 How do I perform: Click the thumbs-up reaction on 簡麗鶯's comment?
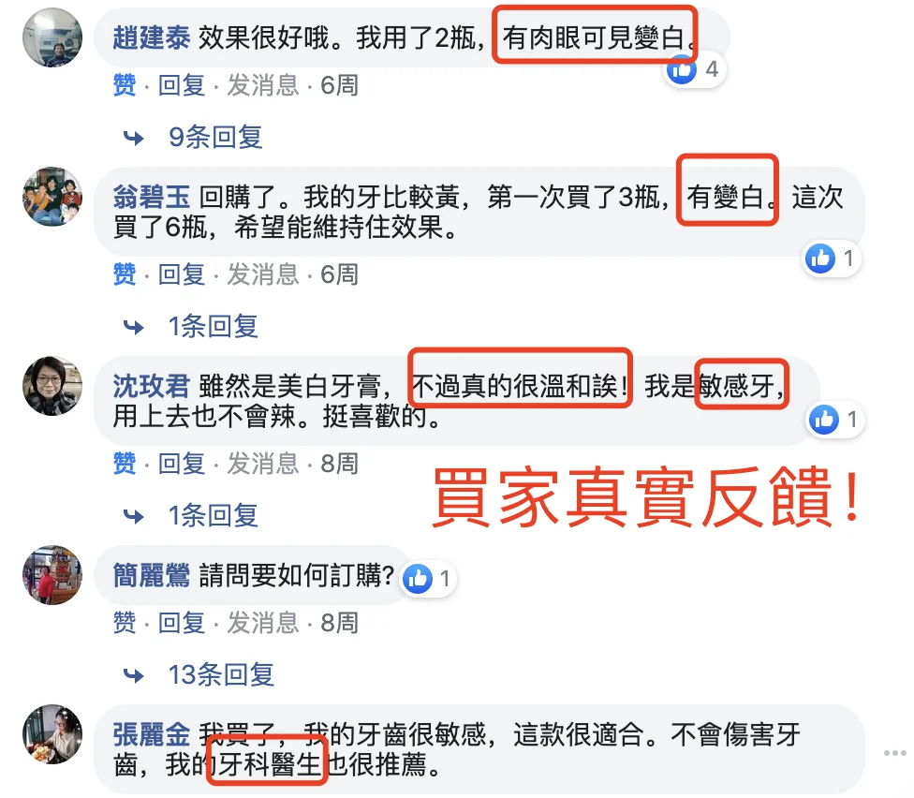click(x=418, y=579)
